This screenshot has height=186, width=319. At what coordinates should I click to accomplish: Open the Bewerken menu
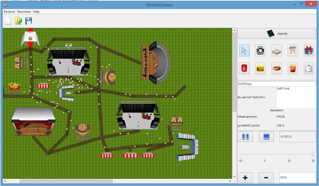24,12
